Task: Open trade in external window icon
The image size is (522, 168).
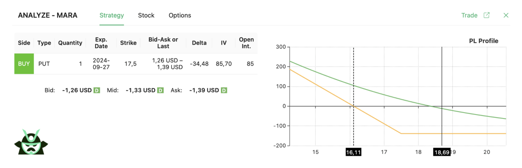Action: tap(487, 15)
